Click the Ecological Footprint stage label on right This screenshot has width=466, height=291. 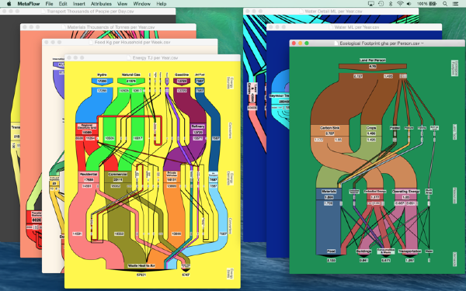(x=454, y=68)
